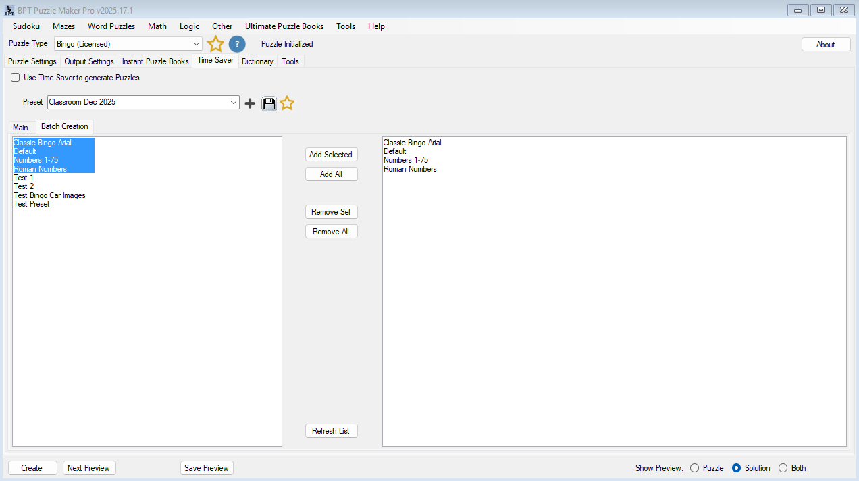859x481 pixels.
Task: Click the plus icon to add preset
Action: coord(250,103)
